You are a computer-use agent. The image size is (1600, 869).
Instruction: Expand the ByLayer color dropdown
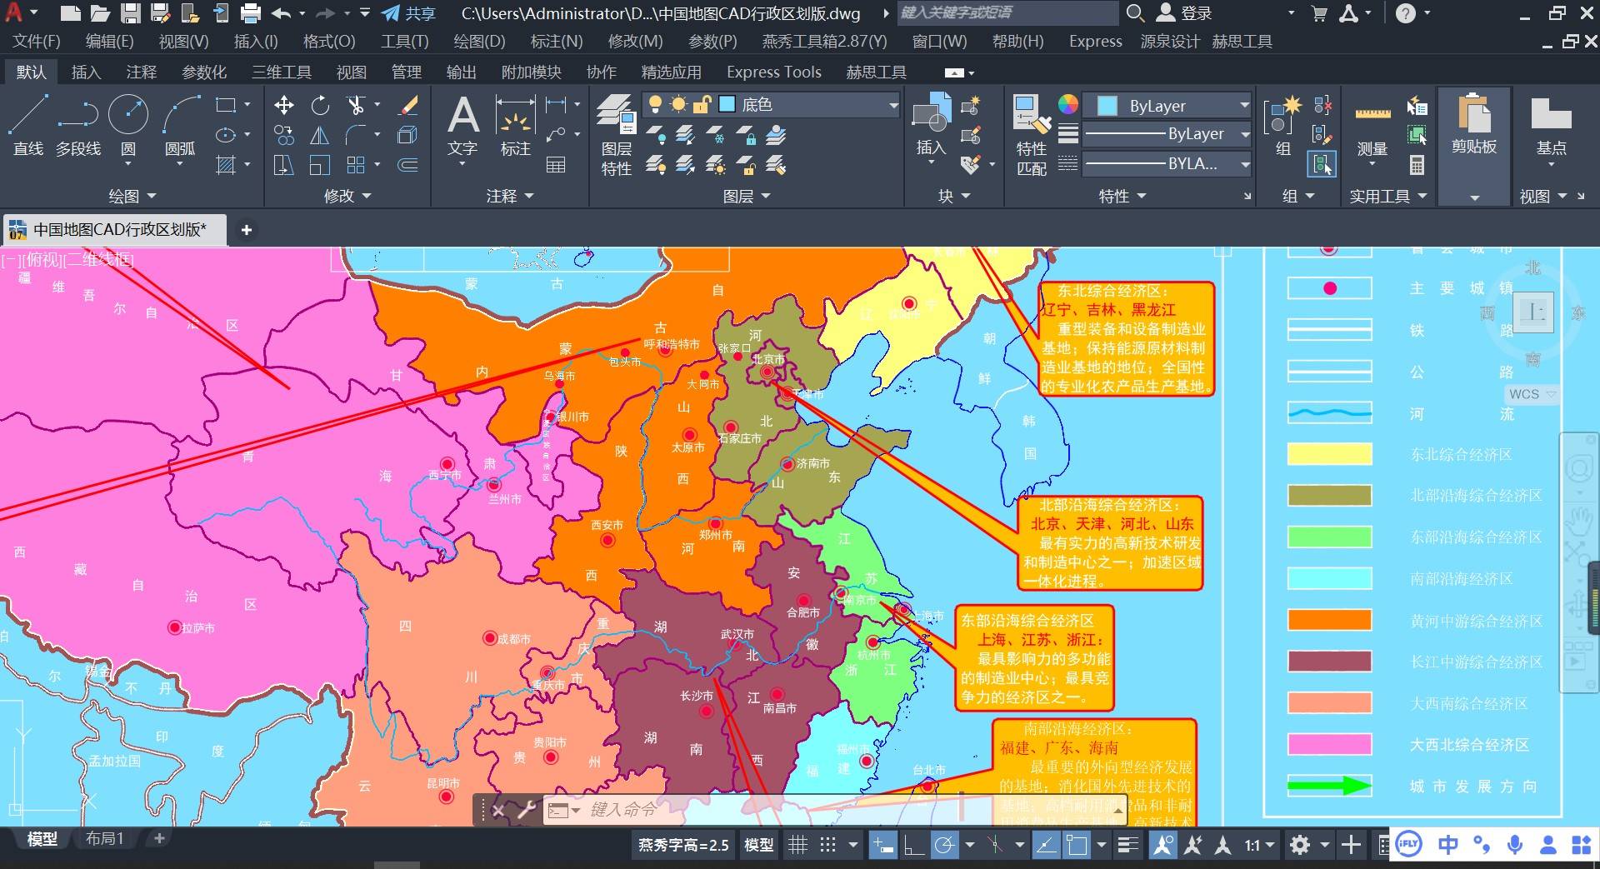point(1244,105)
